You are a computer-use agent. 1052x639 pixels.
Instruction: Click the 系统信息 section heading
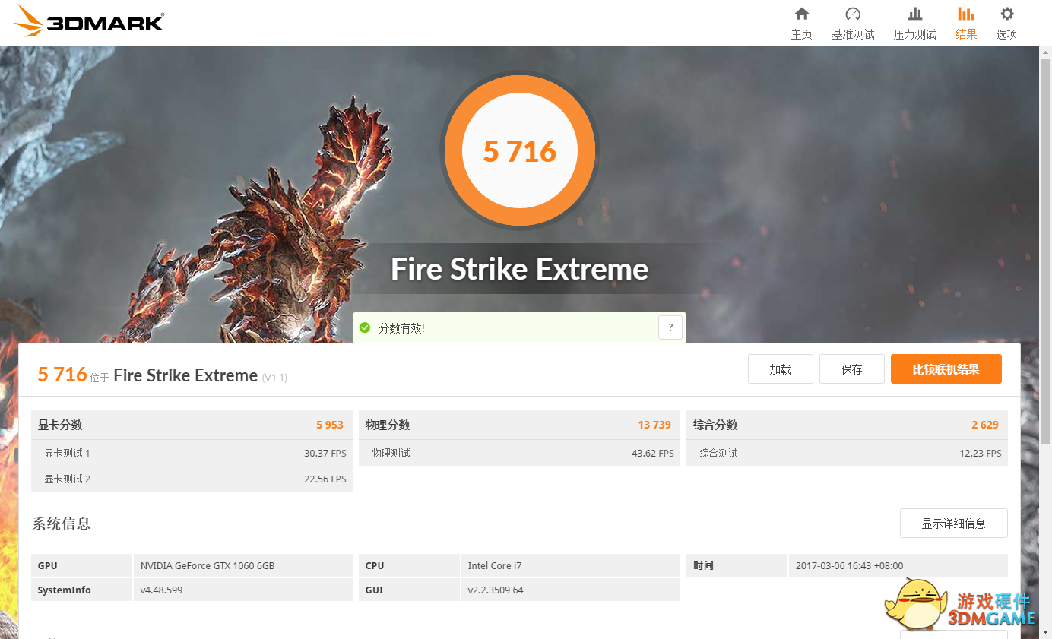click(x=62, y=524)
